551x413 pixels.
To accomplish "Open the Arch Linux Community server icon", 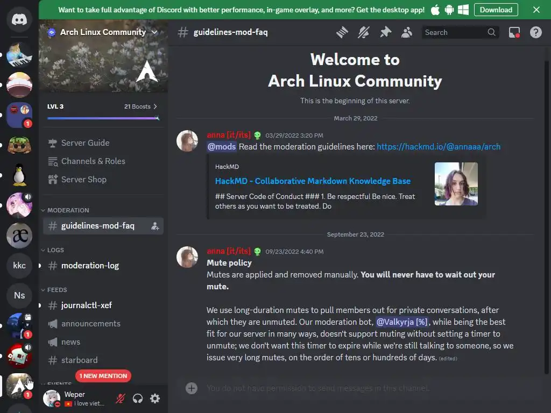I will 19,386.
